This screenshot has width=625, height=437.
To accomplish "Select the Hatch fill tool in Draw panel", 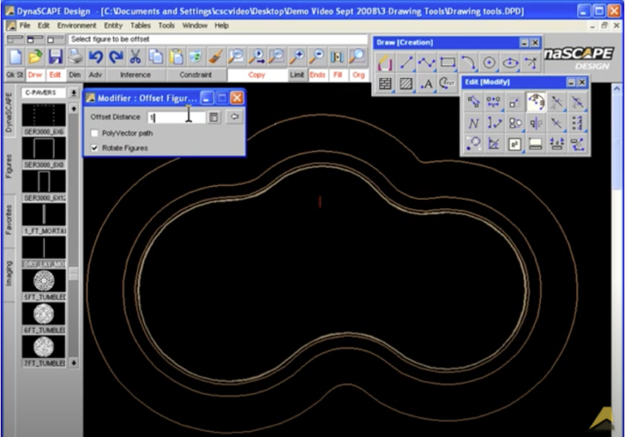I will [x=406, y=84].
